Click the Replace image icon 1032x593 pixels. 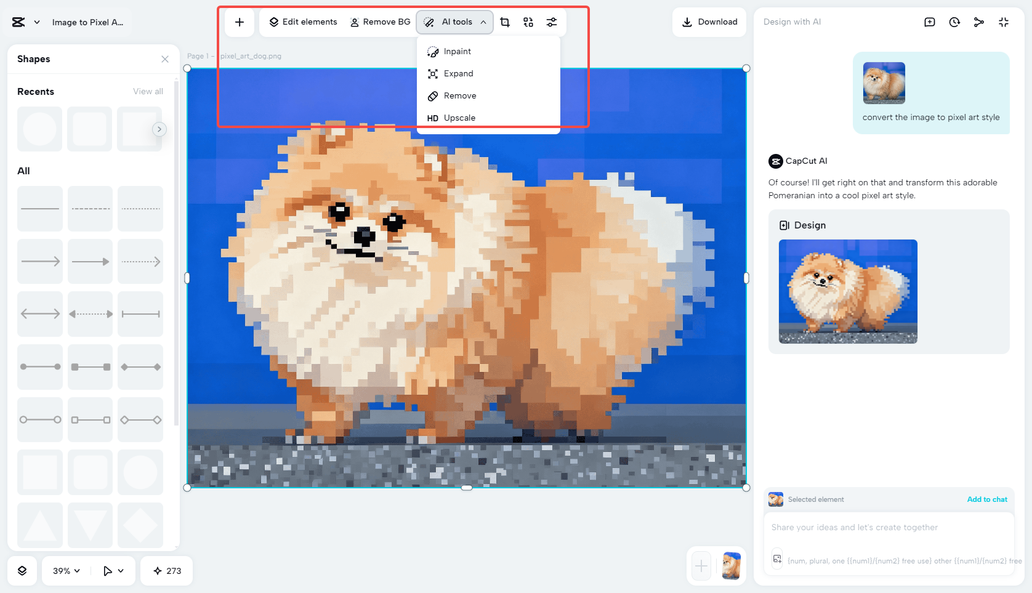coord(528,22)
